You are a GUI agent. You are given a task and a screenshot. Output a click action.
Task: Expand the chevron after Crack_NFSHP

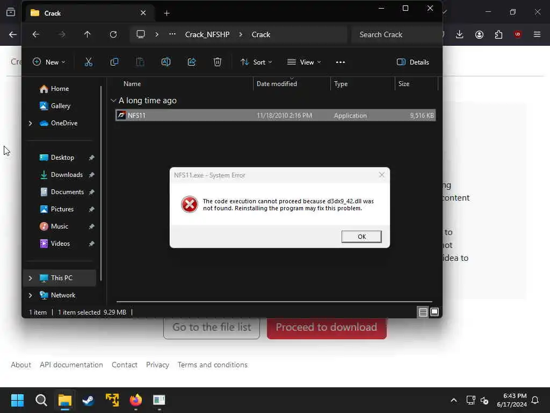tap(241, 34)
